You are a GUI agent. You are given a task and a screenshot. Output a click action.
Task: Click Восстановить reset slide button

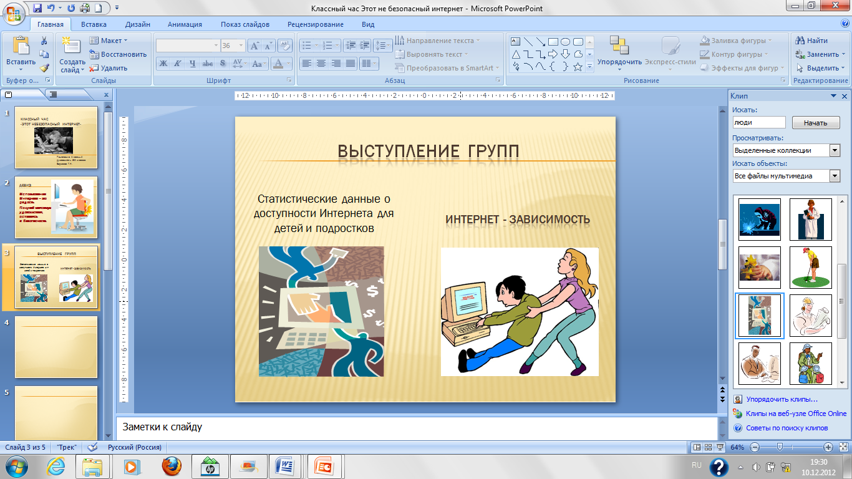[x=118, y=54]
